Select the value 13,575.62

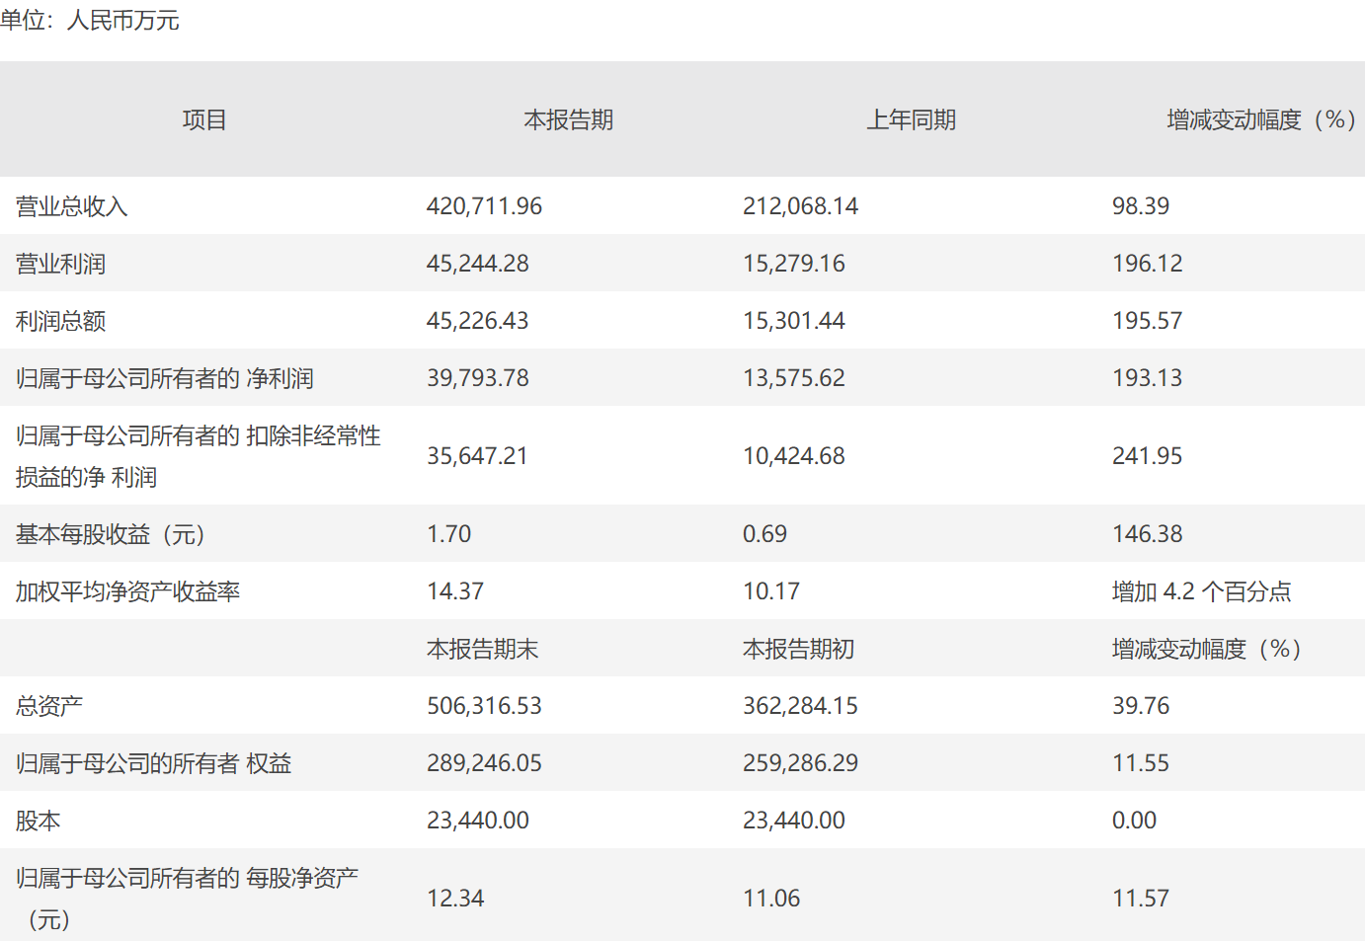point(793,378)
